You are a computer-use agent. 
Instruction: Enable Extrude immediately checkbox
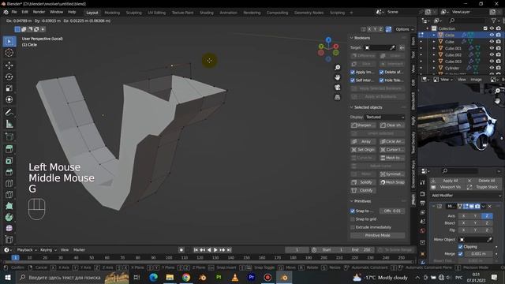coord(353,227)
